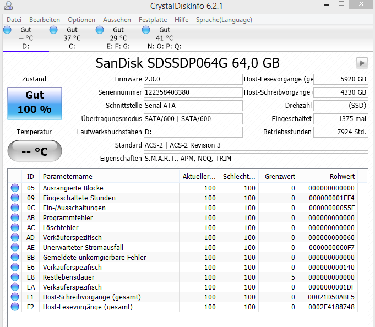
Task: Click the Seriennummer field 122358403380
Action: [193, 92]
